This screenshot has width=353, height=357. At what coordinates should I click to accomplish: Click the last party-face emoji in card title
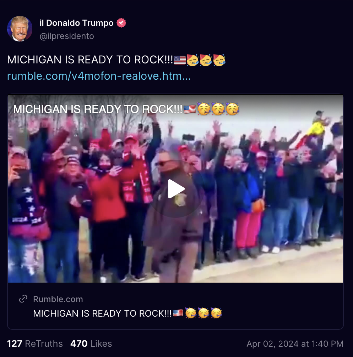(x=216, y=313)
